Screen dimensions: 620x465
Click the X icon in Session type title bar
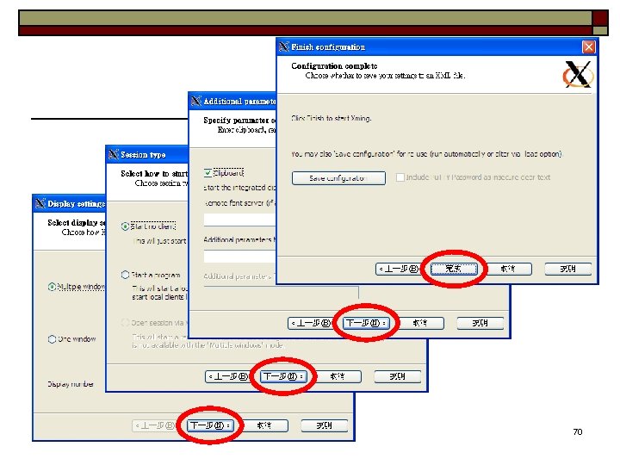[x=113, y=154]
